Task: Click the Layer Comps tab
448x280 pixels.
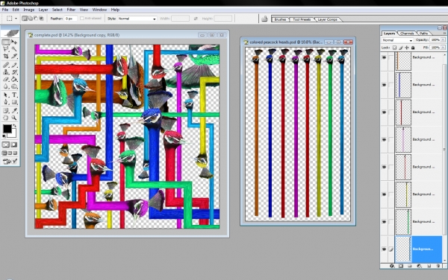Action: click(328, 19)
